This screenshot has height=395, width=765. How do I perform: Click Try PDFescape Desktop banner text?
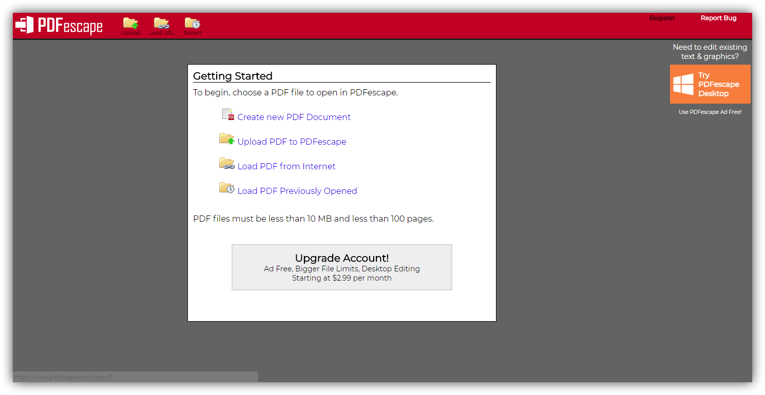point(718,84)
